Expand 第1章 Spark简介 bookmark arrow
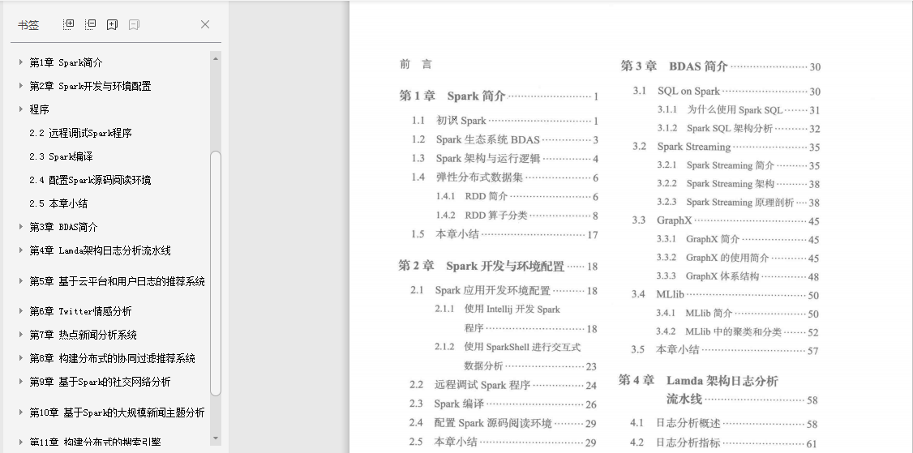Image resolution: width=913 pixels, height=453 pixels. pyautogui.click(x=20, y=62)
